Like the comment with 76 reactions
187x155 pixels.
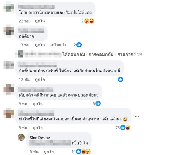coord(38,128)
